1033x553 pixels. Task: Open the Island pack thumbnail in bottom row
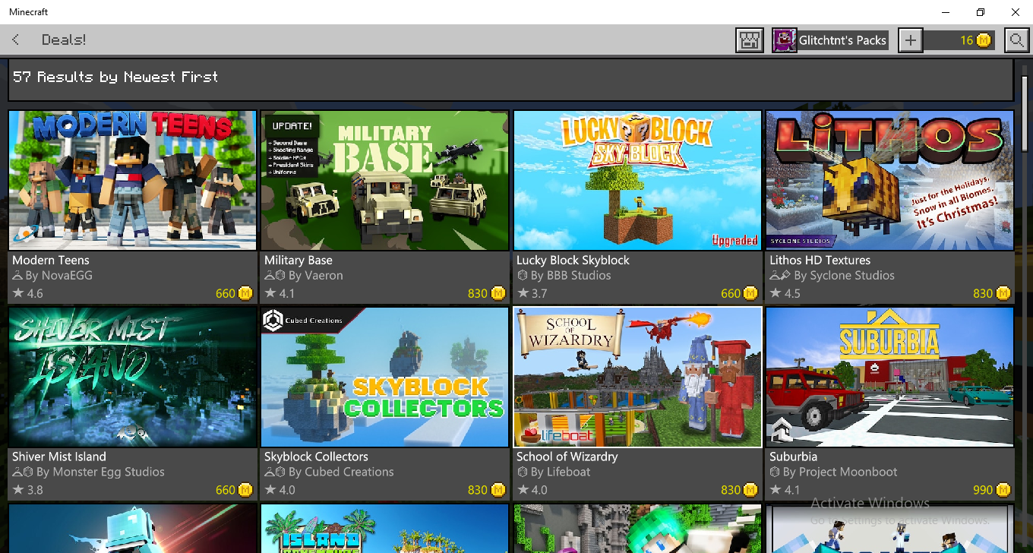tap(385, 529)
